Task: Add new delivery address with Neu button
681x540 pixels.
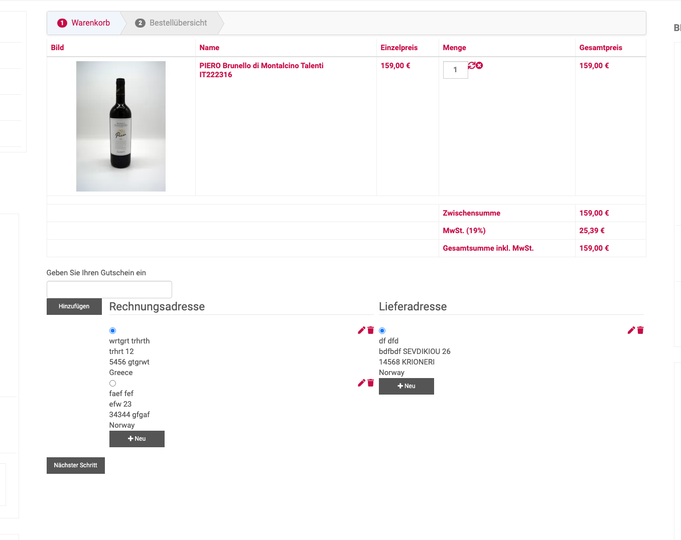Action: click(406, 386)
